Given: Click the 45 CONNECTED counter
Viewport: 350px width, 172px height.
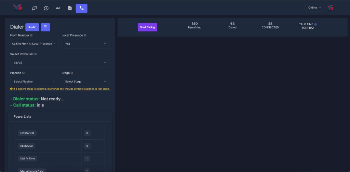Looking at the screenshot, I should point(270,25).
